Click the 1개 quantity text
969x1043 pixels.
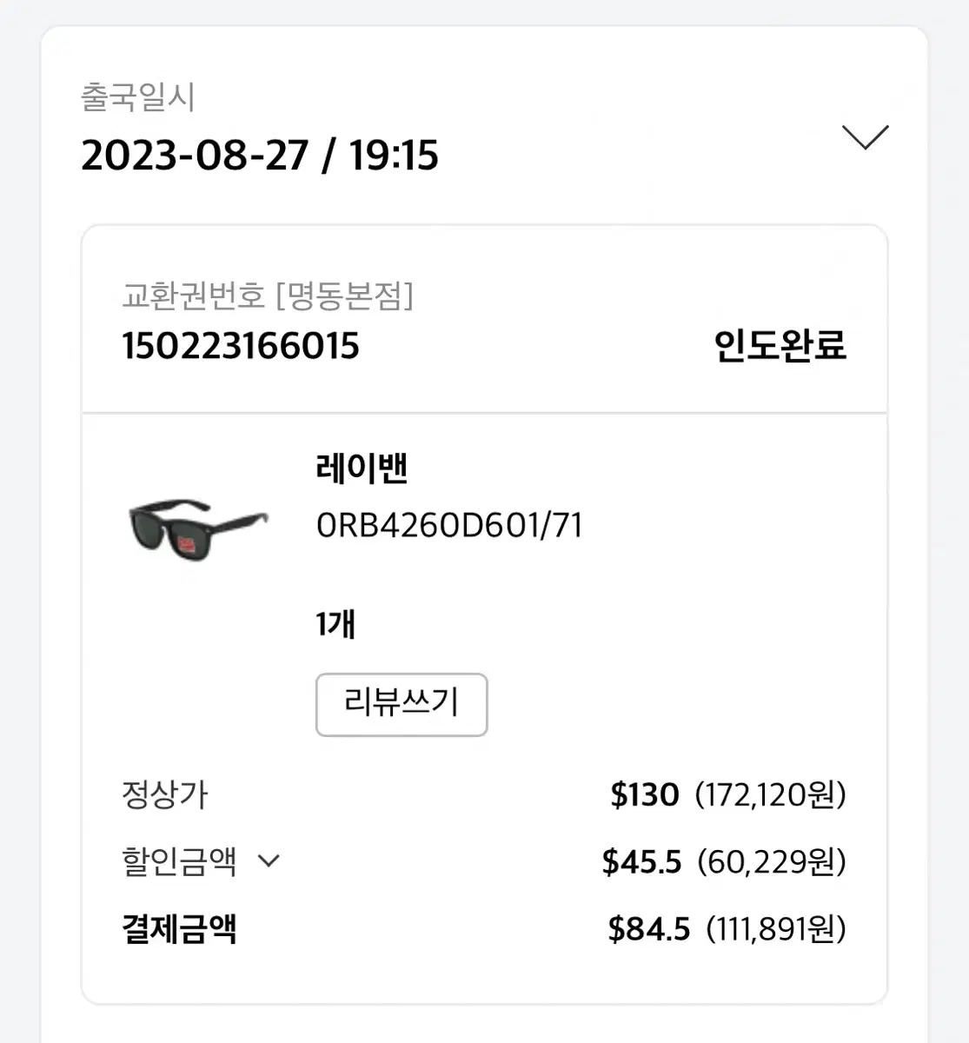click(x=335, y=624)
